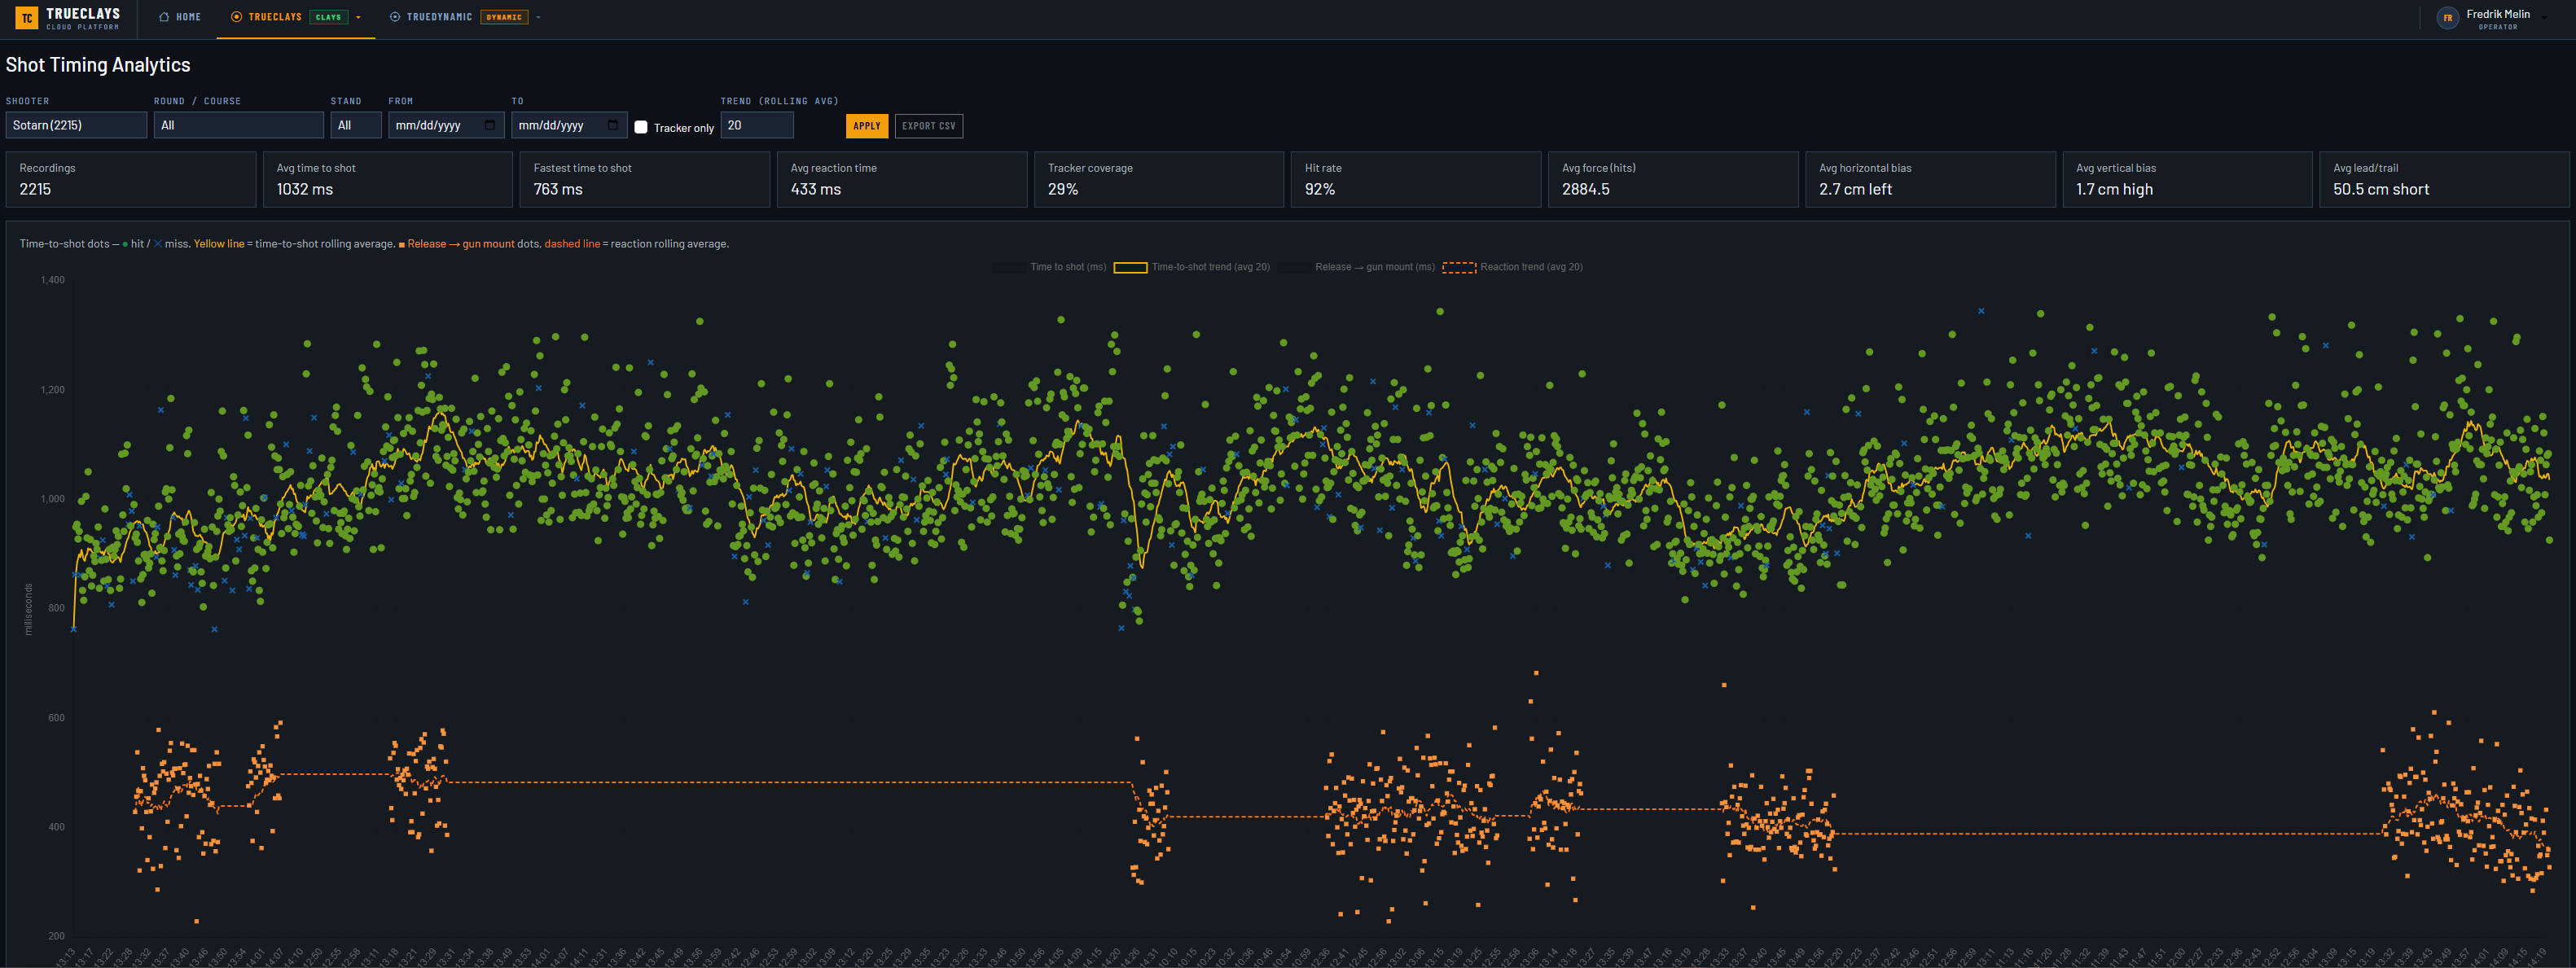Click the green CLAYS badge

328,17
